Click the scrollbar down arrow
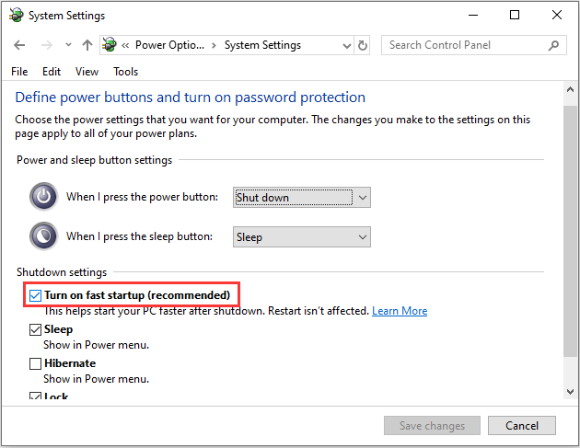Screen dimensions: 580x448 point(570,392)
